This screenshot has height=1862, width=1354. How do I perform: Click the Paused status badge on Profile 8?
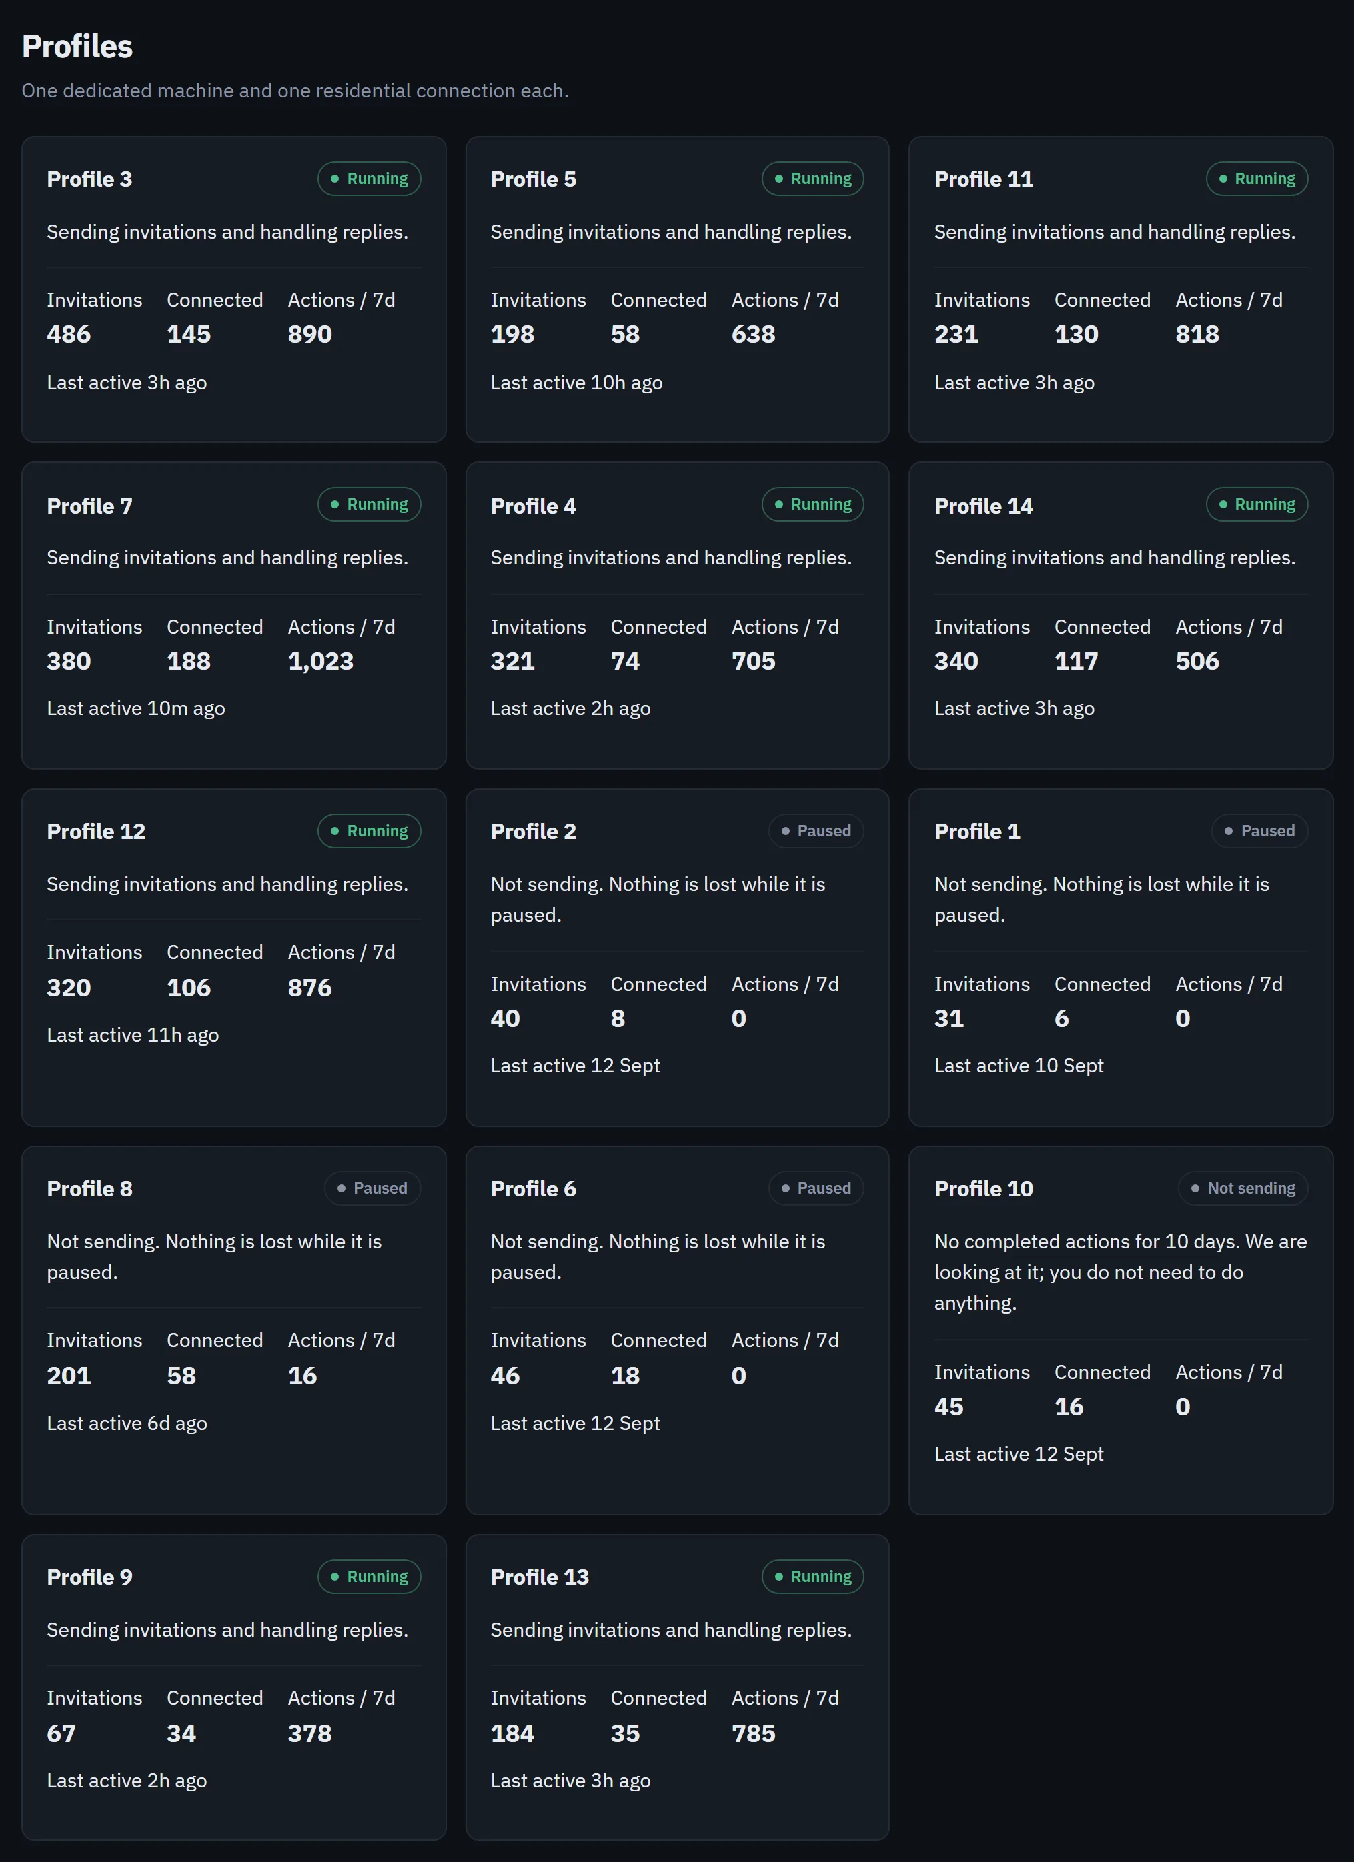(373, 1188)
